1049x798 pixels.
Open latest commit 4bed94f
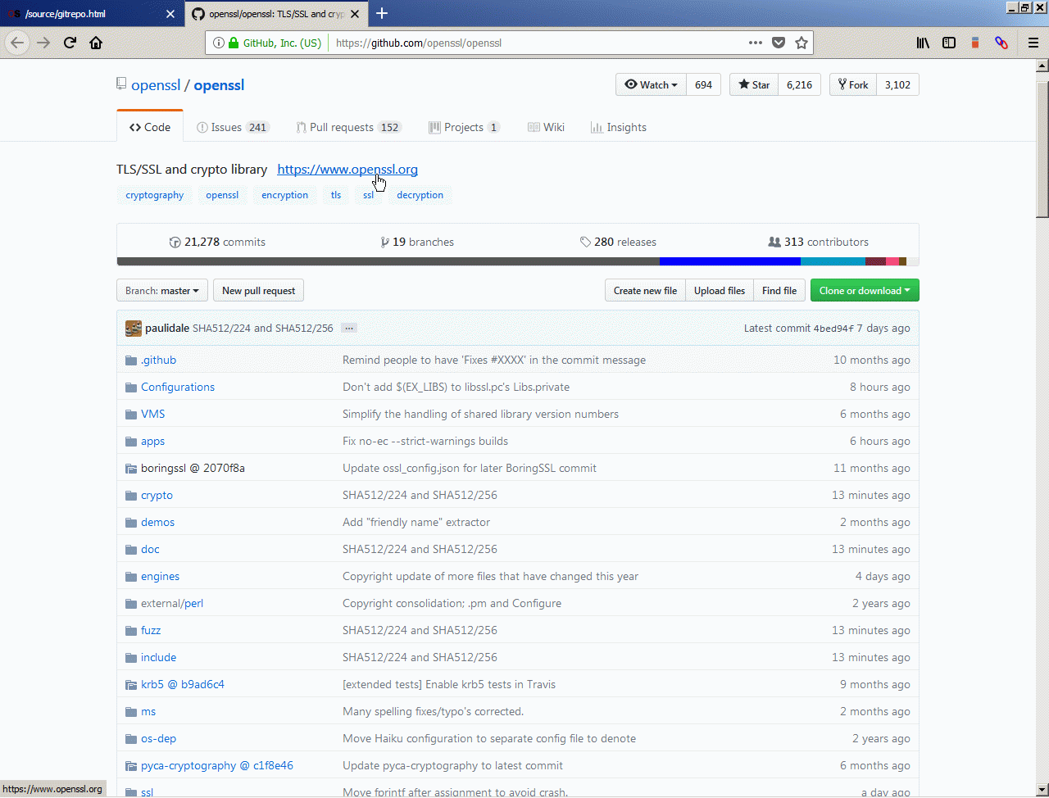(833, 329)
